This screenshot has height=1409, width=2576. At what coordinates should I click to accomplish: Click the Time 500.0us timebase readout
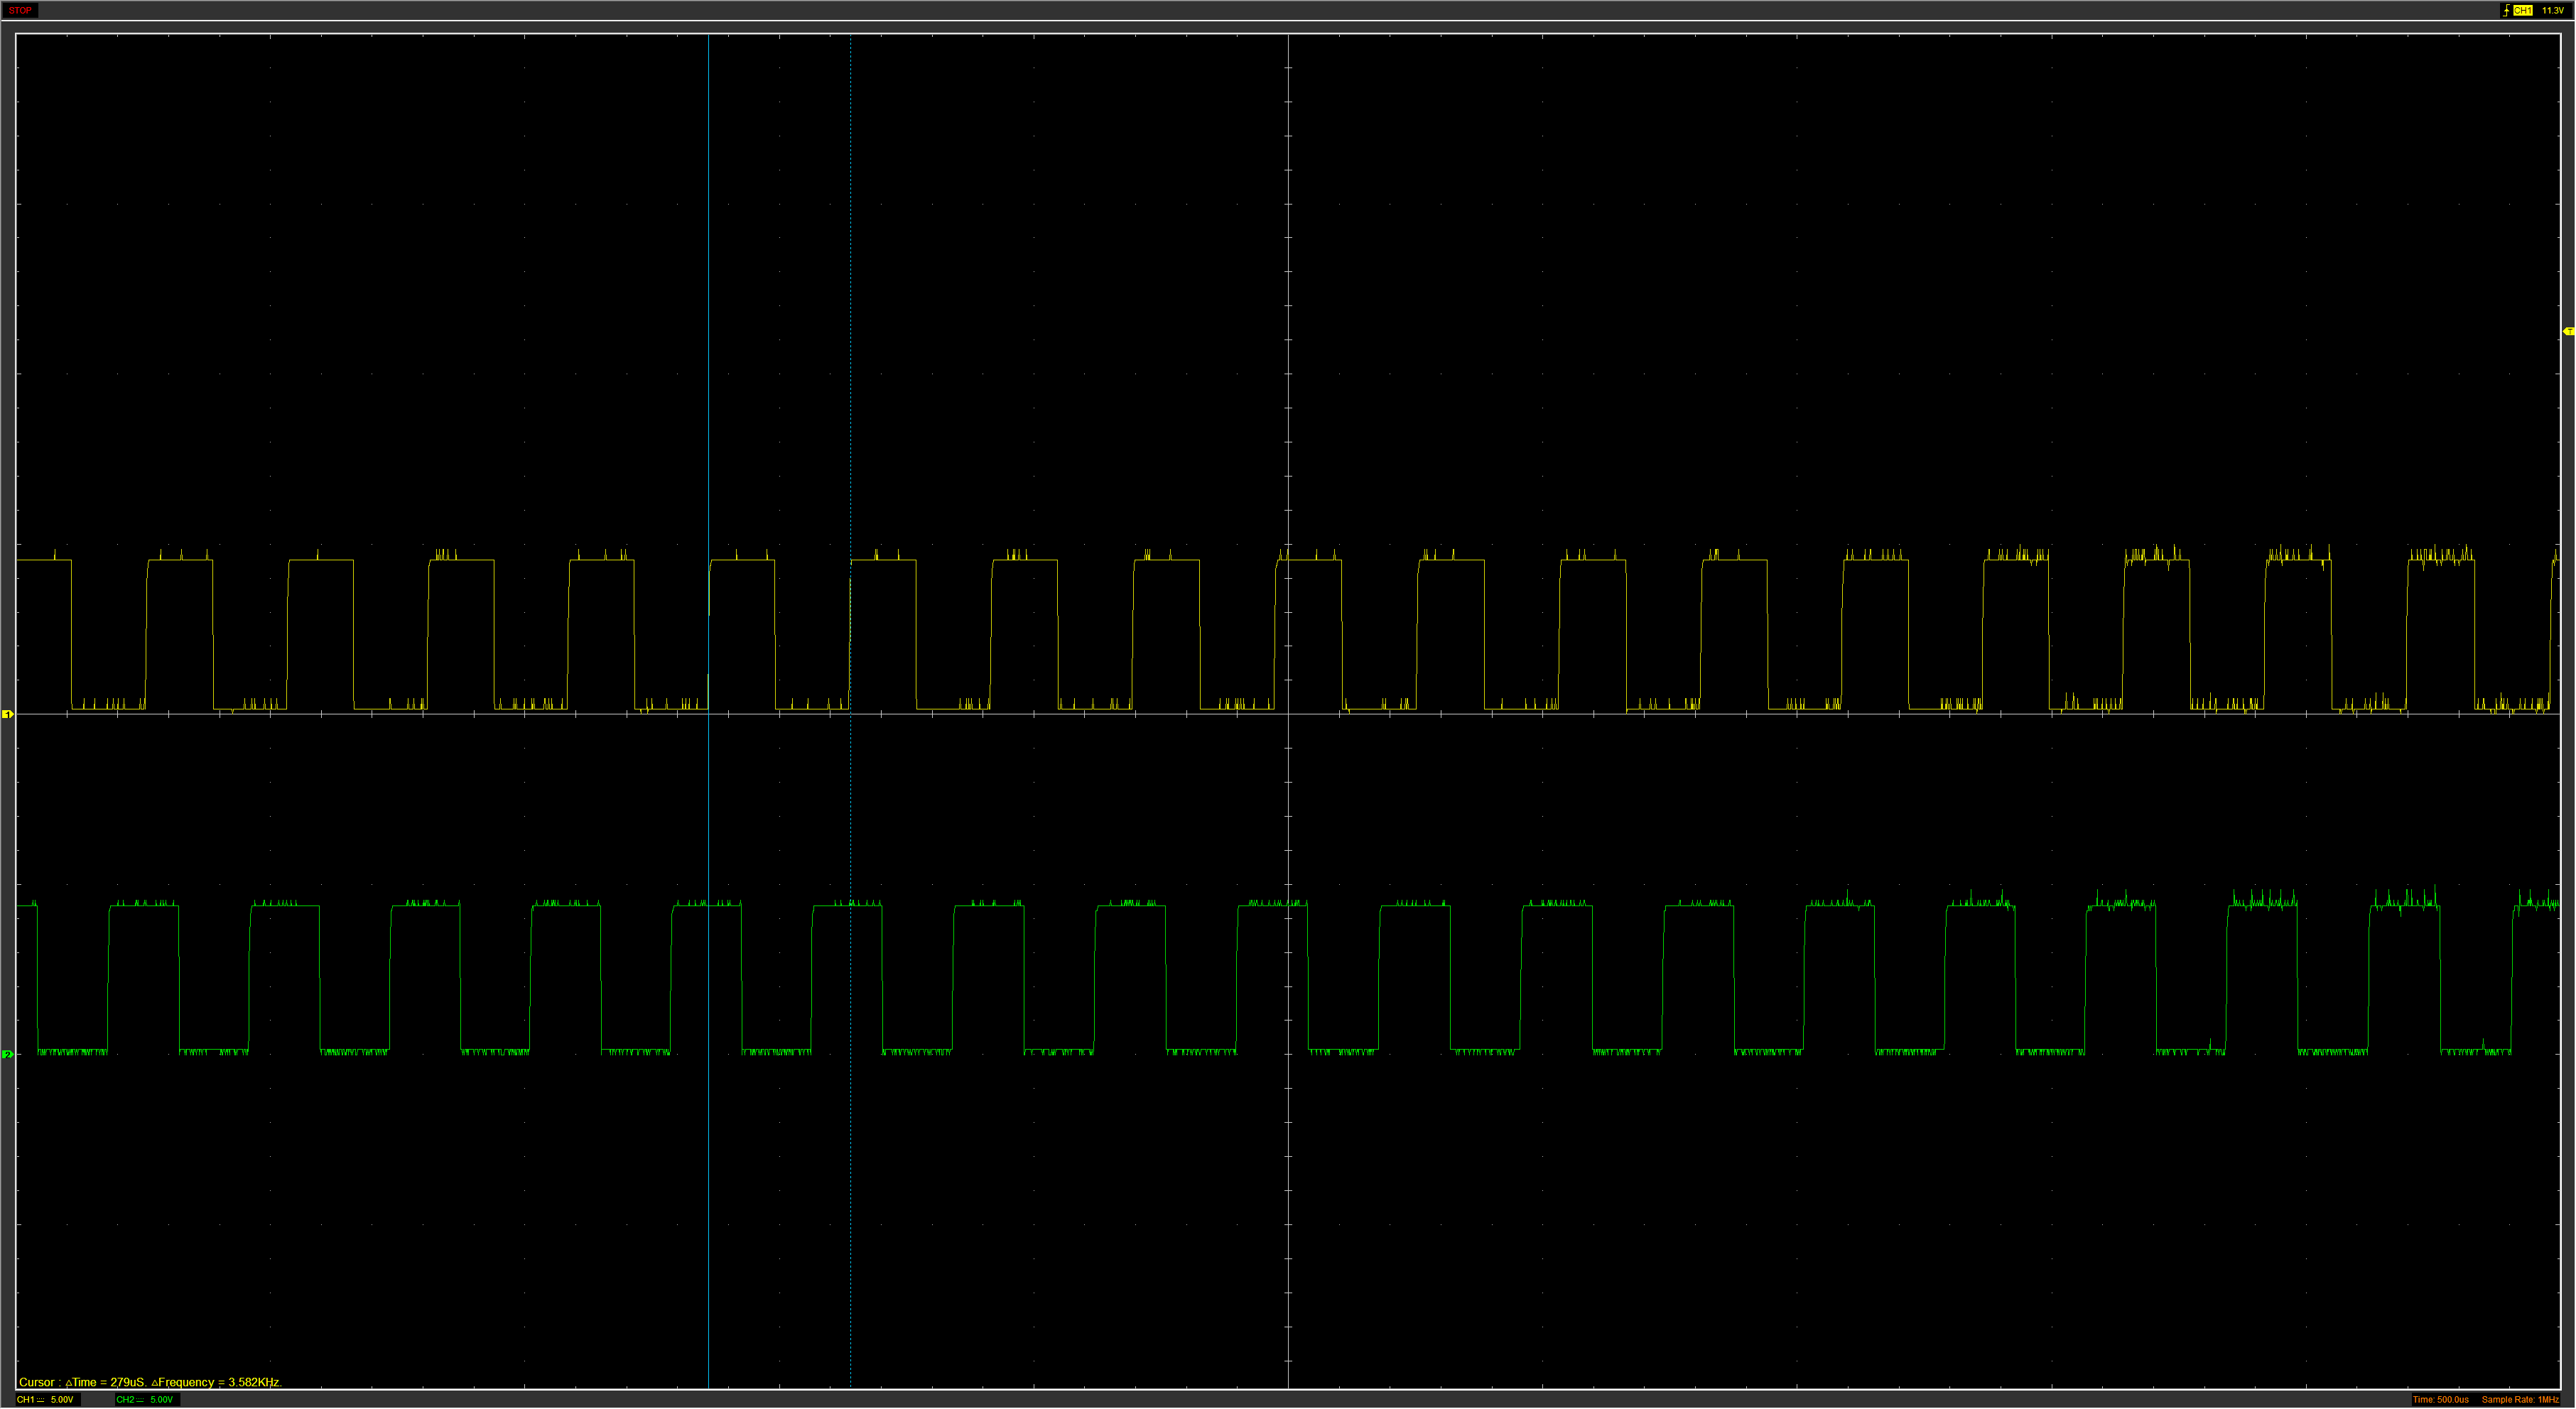coord(2440,1399)
